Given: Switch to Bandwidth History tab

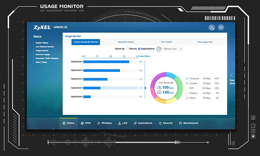Looking at the screenshot, I should [x=126, y=42].
